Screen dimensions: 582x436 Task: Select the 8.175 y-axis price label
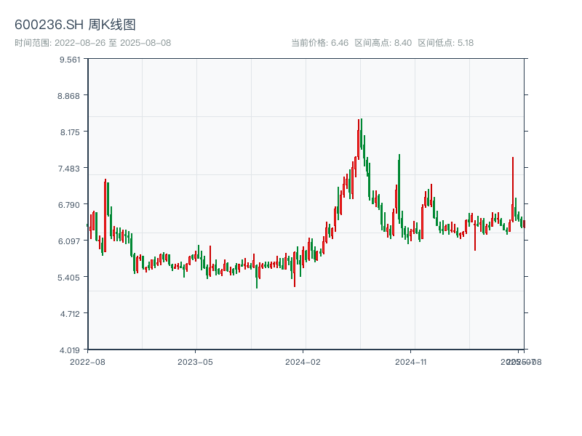tap(70, 132)
